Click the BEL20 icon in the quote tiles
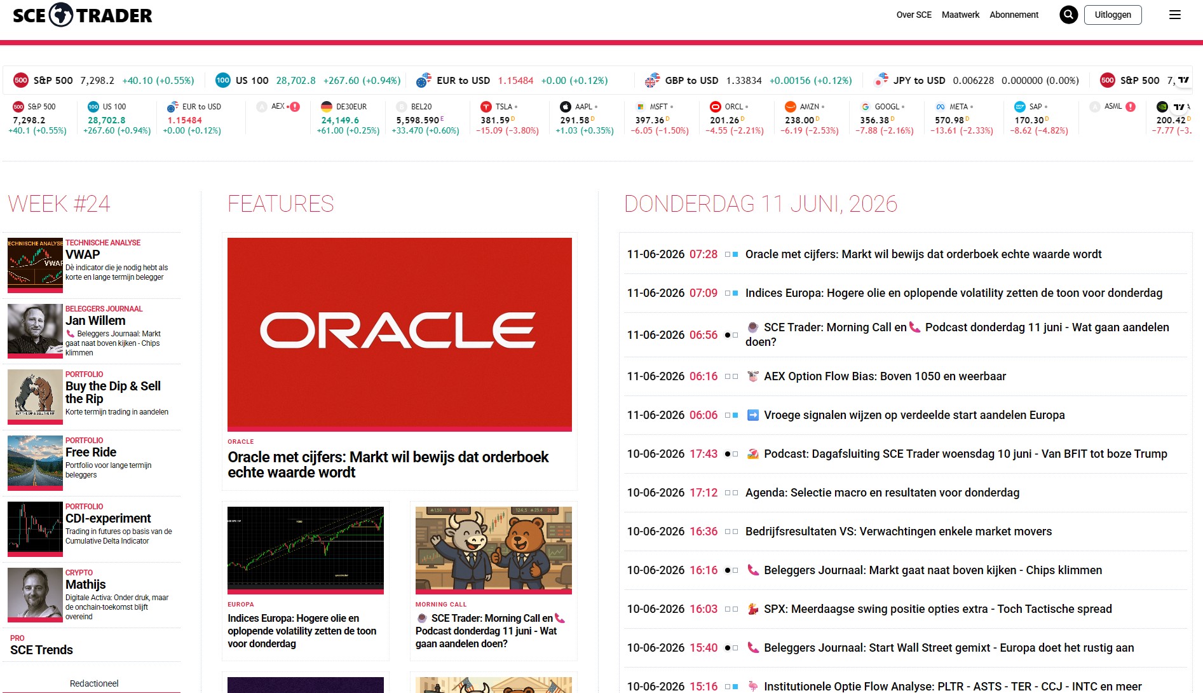The image size is (1203, 693). coord(402,107)
